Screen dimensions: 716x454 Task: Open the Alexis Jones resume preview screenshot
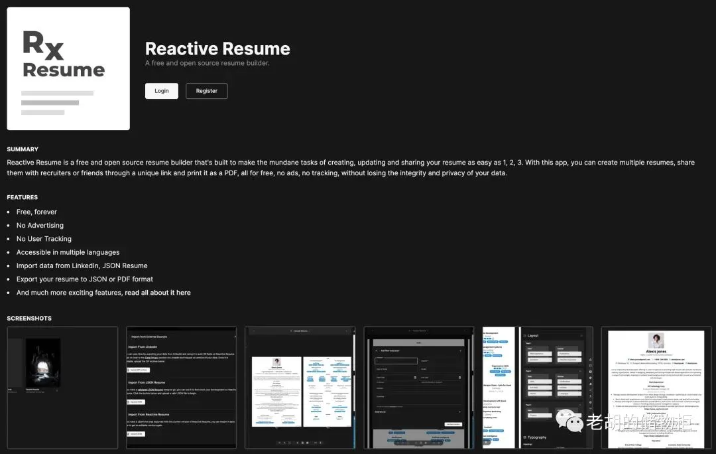coord(656,388)
